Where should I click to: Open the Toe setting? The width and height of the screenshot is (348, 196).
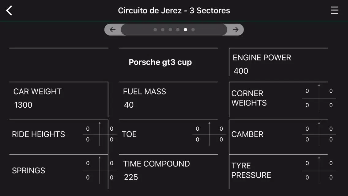(x=129, y=134)
